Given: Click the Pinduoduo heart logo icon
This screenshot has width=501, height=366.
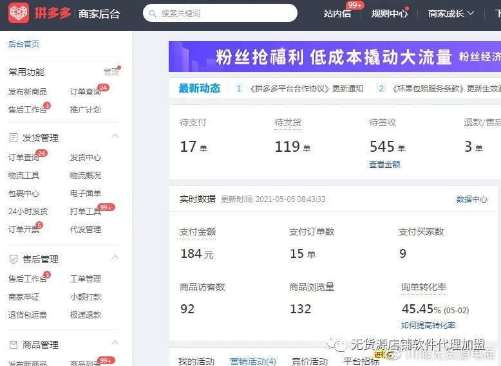Looking at the screenshot, I should [x=19, y=13].
